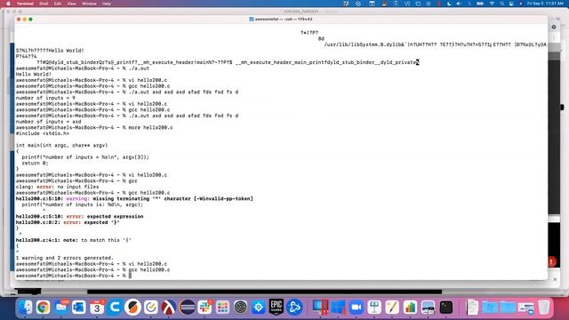Open the Eclipse icon in the dock
569x320 pixels.
pos(187,308)
